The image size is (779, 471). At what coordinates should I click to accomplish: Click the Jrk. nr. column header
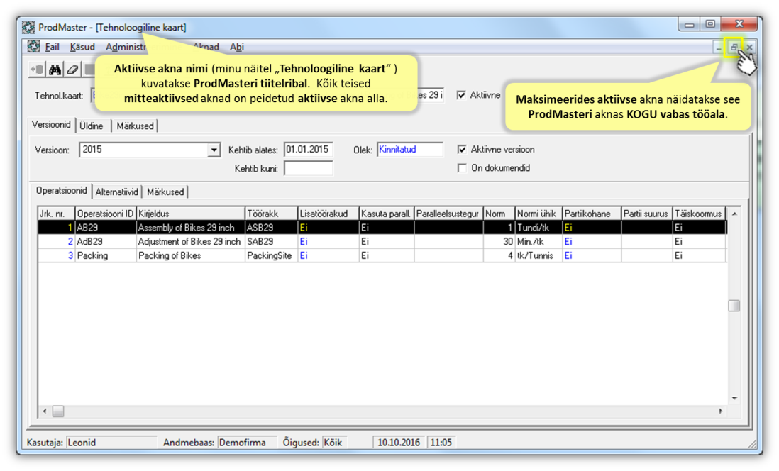(x=56, y=214)
